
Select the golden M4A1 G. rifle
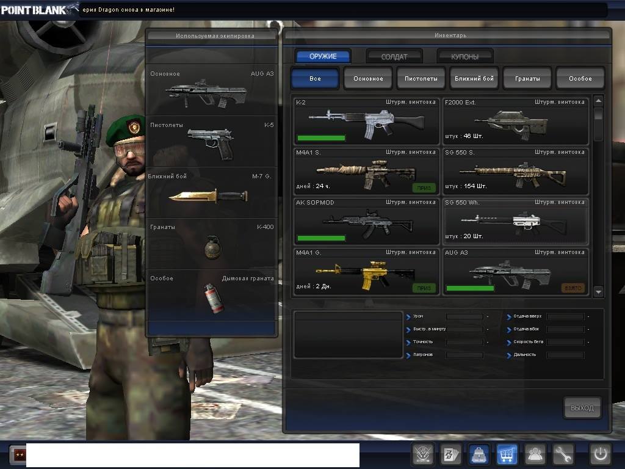(366, 272)
